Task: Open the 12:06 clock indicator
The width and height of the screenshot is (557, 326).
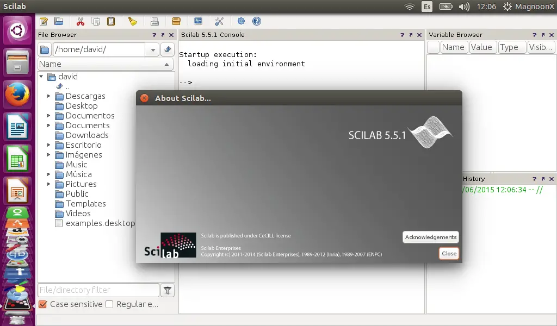Action: point(486,7)
